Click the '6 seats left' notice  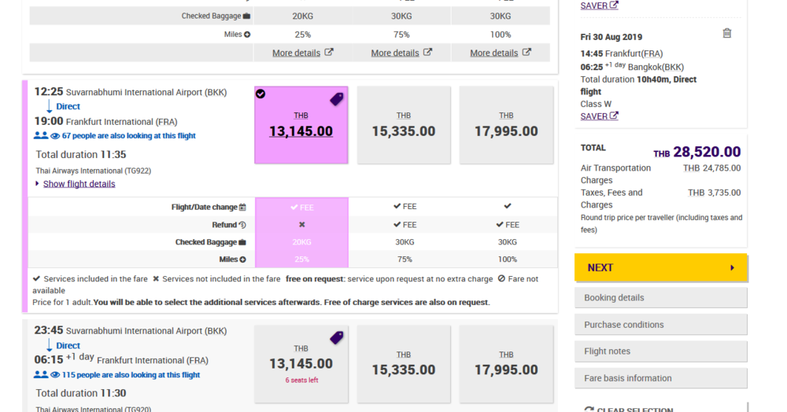pyautogui.click(x=301, y=381)
